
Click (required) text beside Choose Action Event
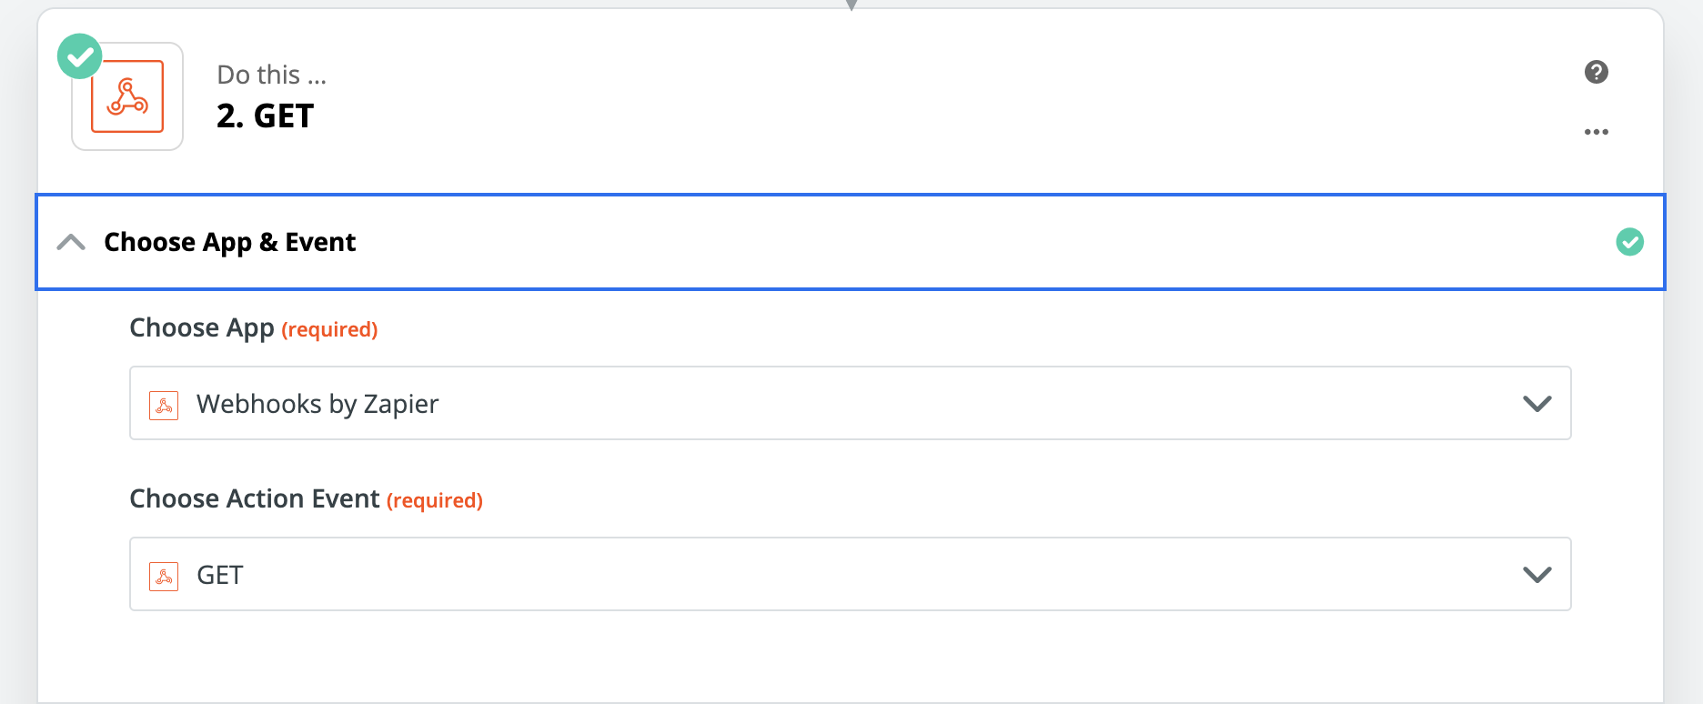pos(435,500)
